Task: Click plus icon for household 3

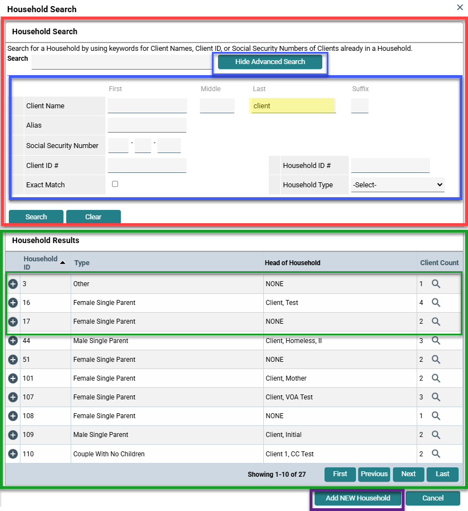Action: point(13,284)
